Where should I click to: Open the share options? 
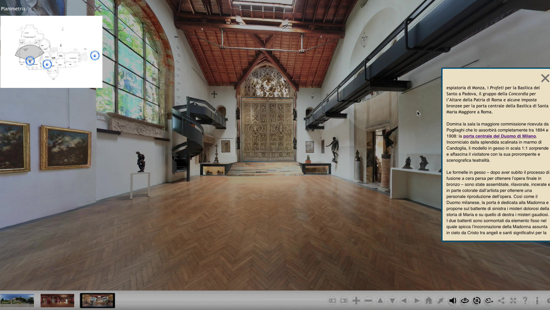[501, 301]
